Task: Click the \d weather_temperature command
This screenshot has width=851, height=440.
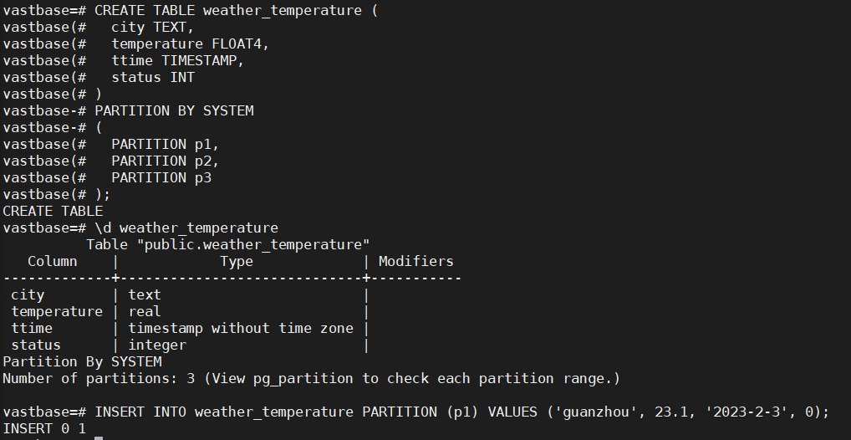Action: (186, 228)
